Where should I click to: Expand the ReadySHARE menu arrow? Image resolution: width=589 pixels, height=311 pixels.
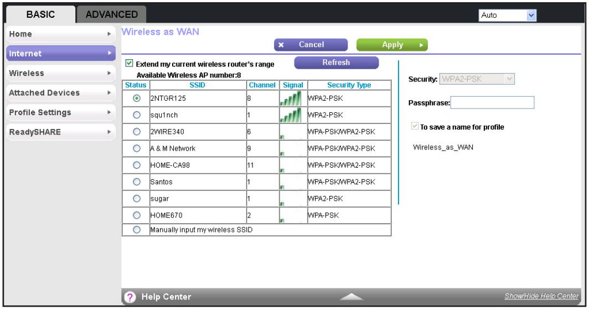[109, 132]
